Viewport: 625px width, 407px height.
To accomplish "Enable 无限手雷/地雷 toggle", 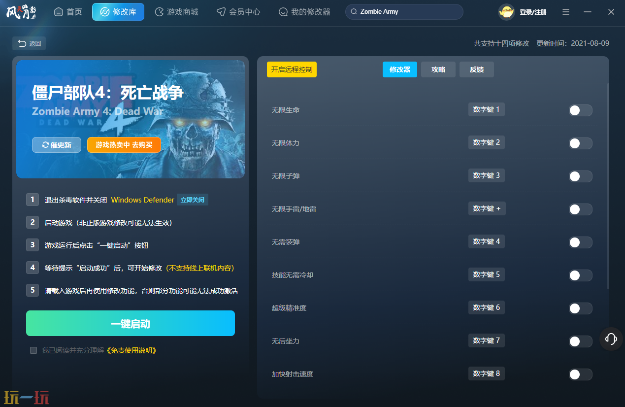I will pyautogui.click(x=580, y=209).
